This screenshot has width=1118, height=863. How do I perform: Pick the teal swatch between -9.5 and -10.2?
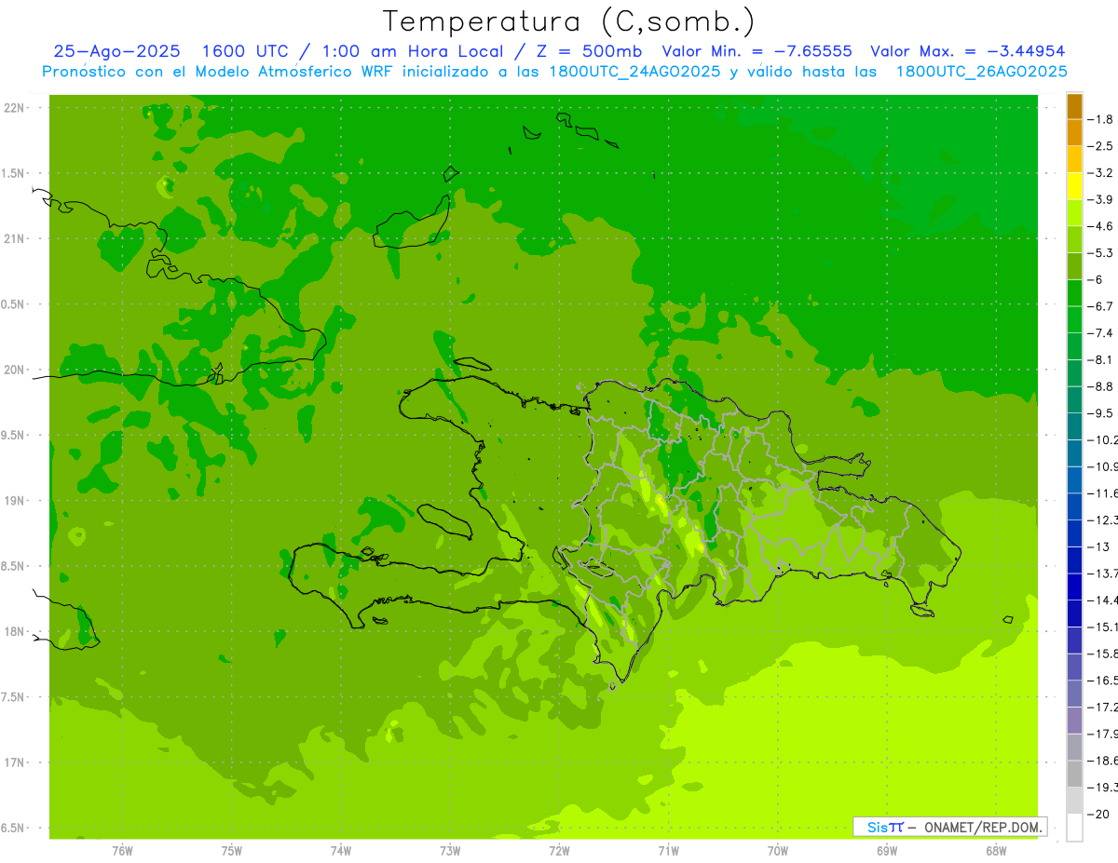(x=1074, y=425)
